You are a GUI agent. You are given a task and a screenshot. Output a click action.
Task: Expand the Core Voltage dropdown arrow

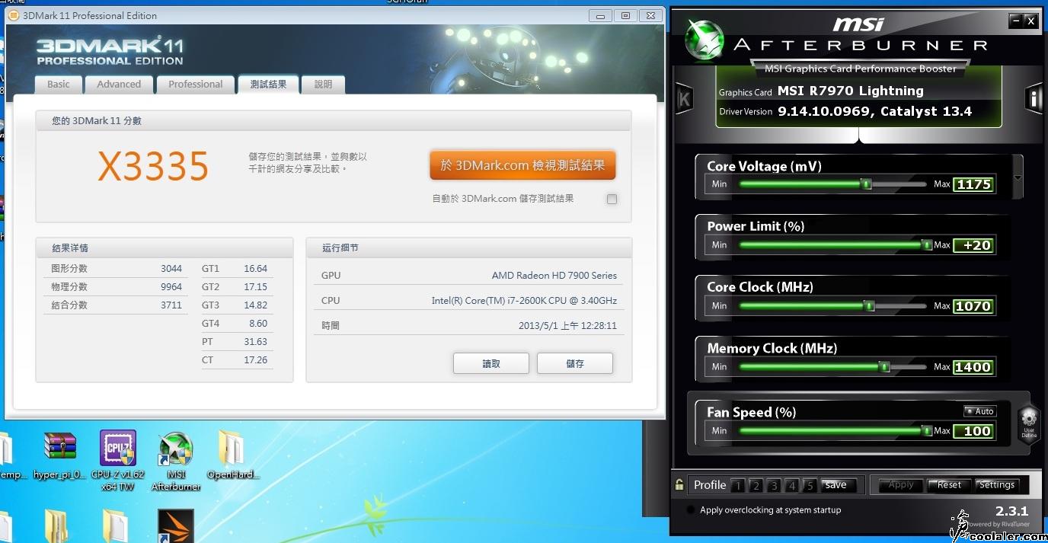pos(1018,178)
